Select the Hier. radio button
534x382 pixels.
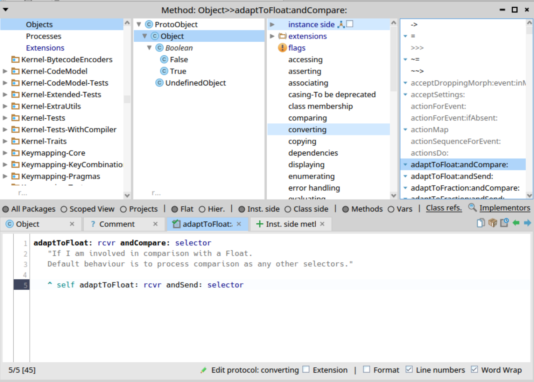pos(202,209)
